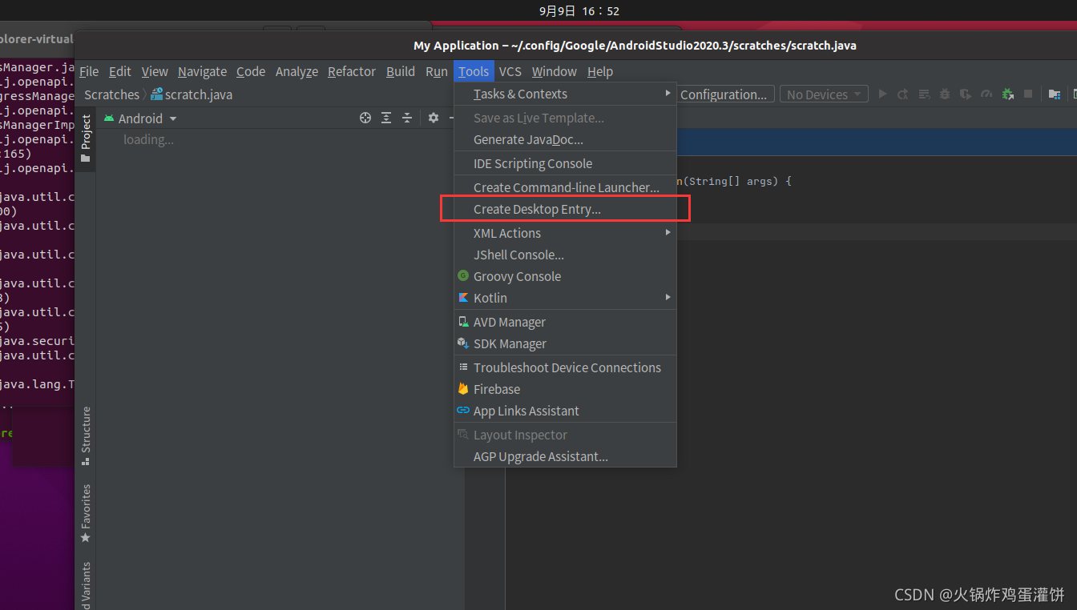Click the Run with Coverage icon
The height and width of the screenshot is (610, 1077).
[966, 94]
